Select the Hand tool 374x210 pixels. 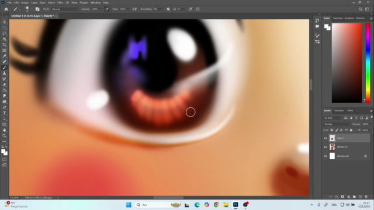pos(4,130)
